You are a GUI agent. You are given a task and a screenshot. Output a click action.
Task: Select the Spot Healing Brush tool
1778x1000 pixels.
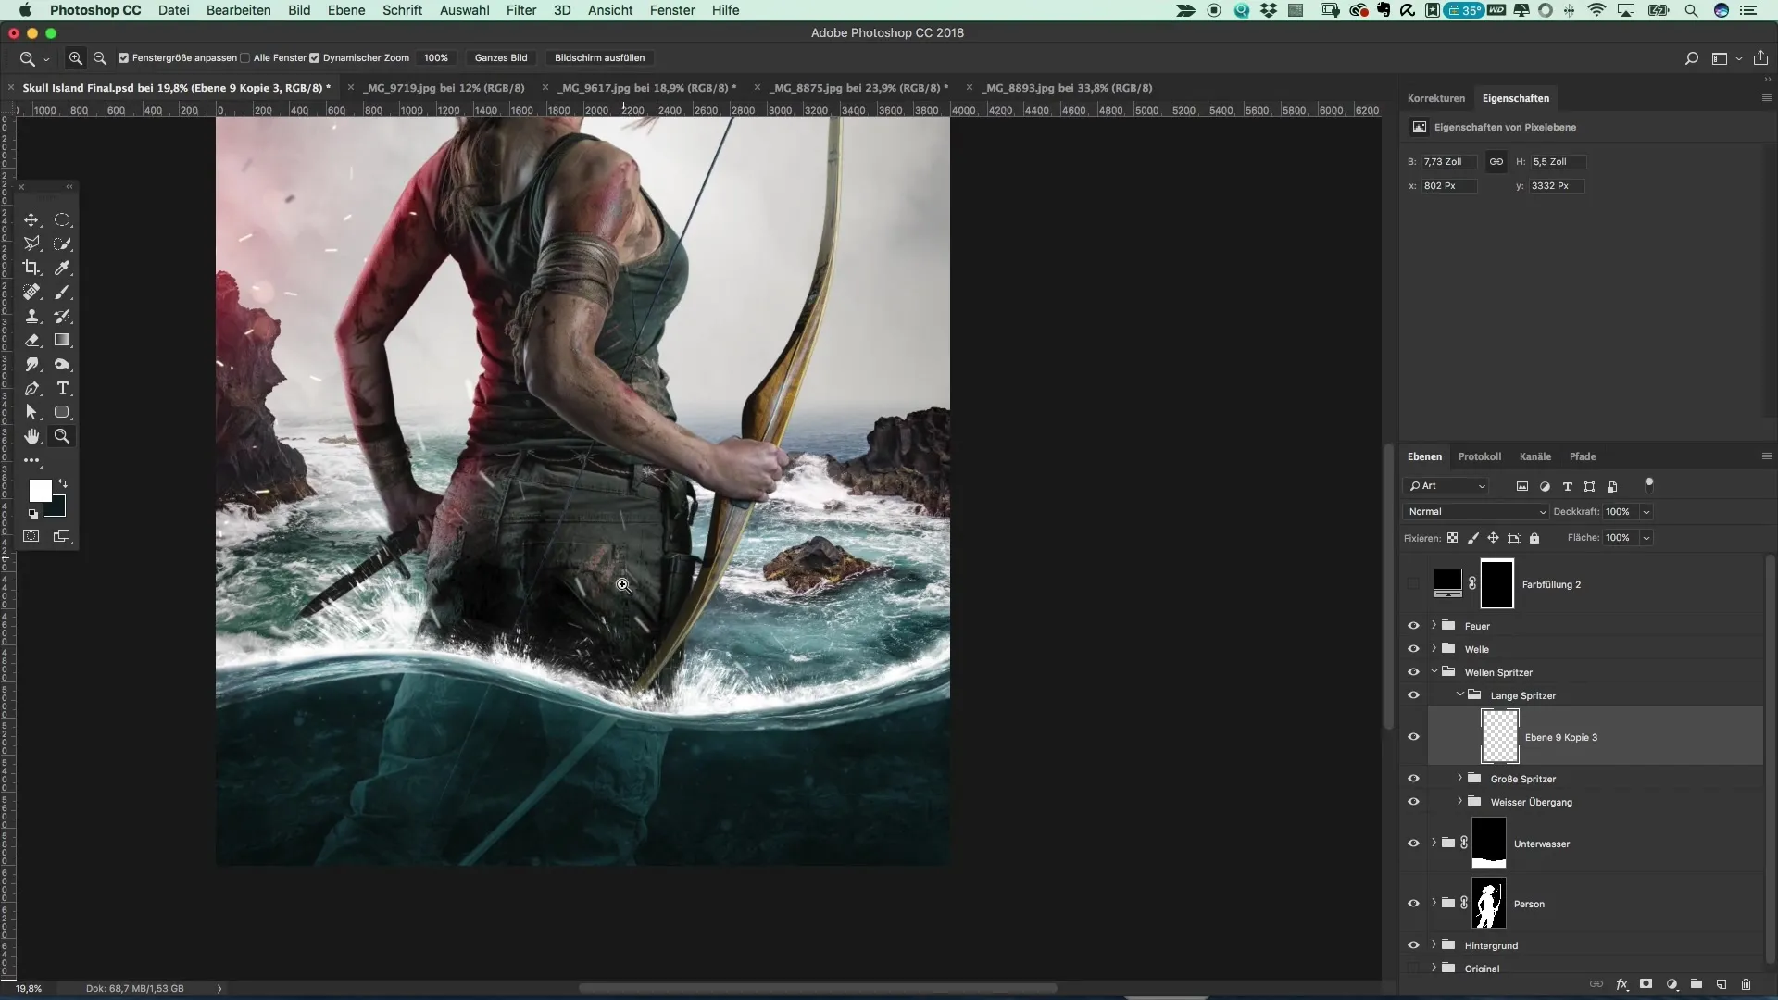point(31,292)
